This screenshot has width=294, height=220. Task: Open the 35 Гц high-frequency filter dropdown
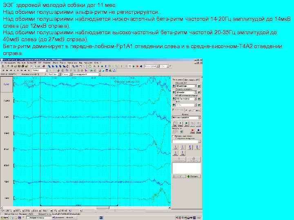click(x=196, y=105)
